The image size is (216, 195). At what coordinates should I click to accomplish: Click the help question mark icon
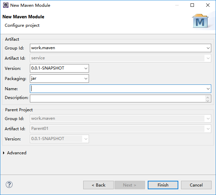click(9, 184)
